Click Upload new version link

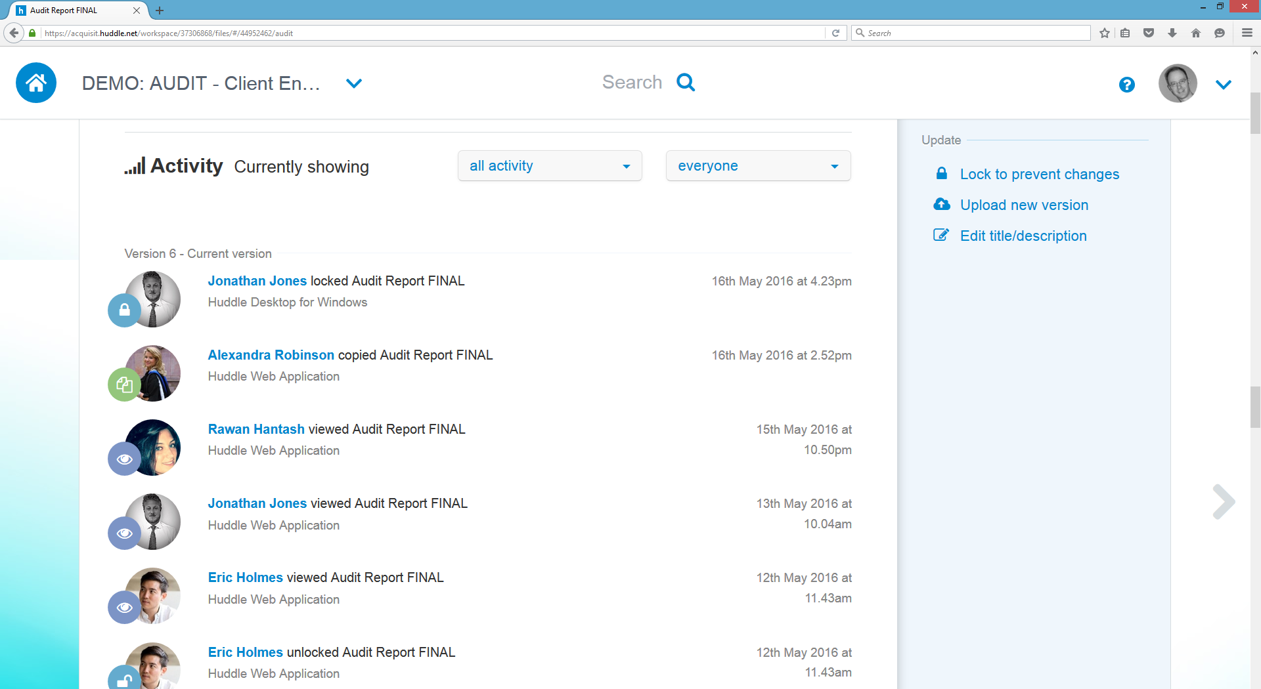1024,205
